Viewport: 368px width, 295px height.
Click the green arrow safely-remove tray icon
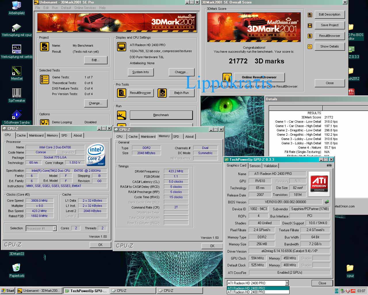[343, 291]
